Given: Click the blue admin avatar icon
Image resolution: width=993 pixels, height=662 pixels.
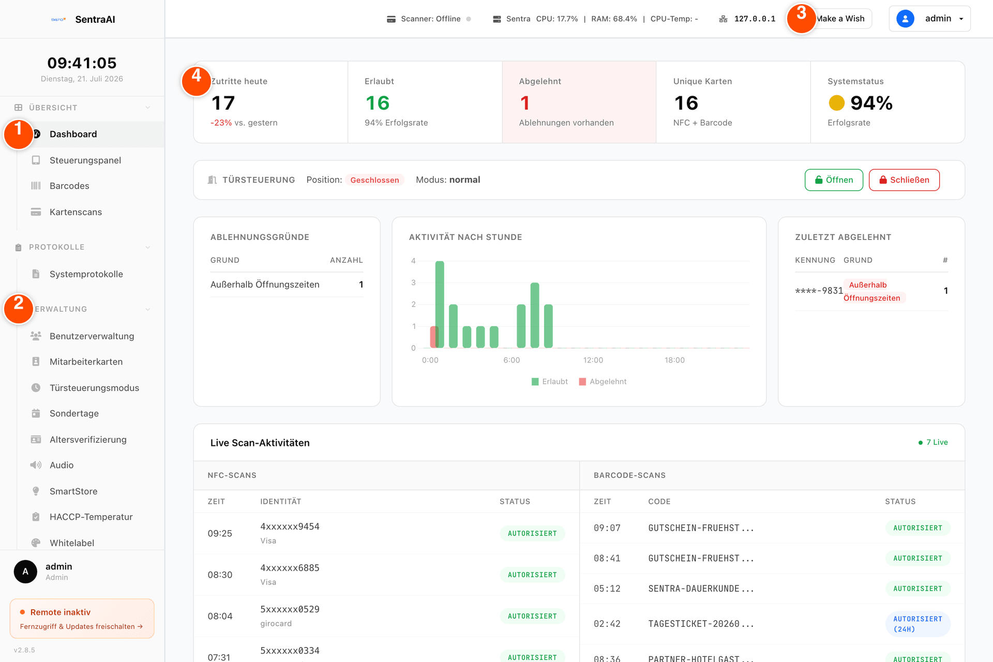Looking at the screenshot, I should click(x=905, y=19).
